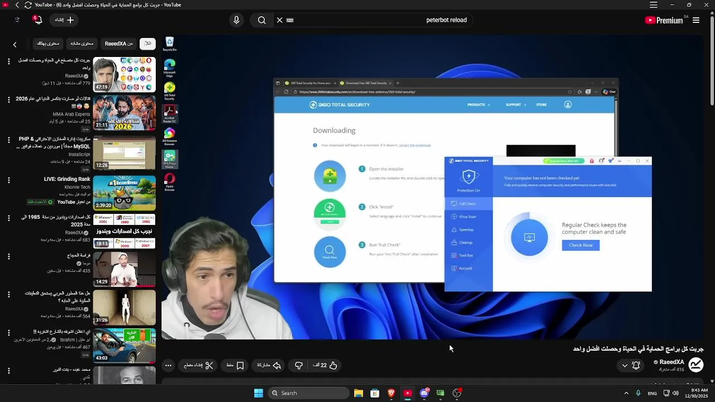Start voice search with the microphone
The height and width of the screenshot is (402, 715).
(x=236, y=20)
